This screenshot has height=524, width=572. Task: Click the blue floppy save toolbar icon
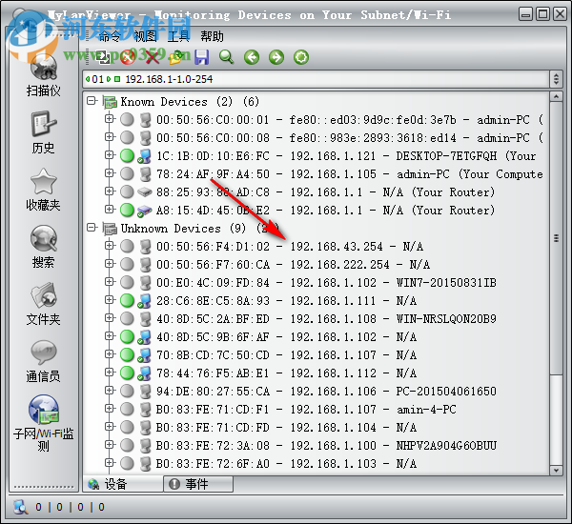point(202,57)
